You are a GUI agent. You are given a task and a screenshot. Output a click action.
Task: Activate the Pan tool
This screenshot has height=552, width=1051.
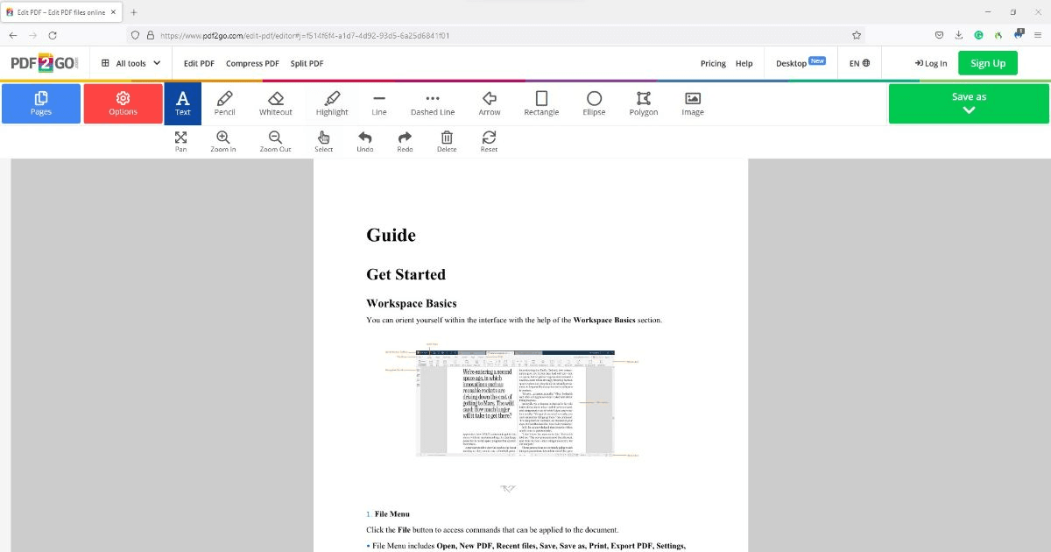tap(180, 141)
